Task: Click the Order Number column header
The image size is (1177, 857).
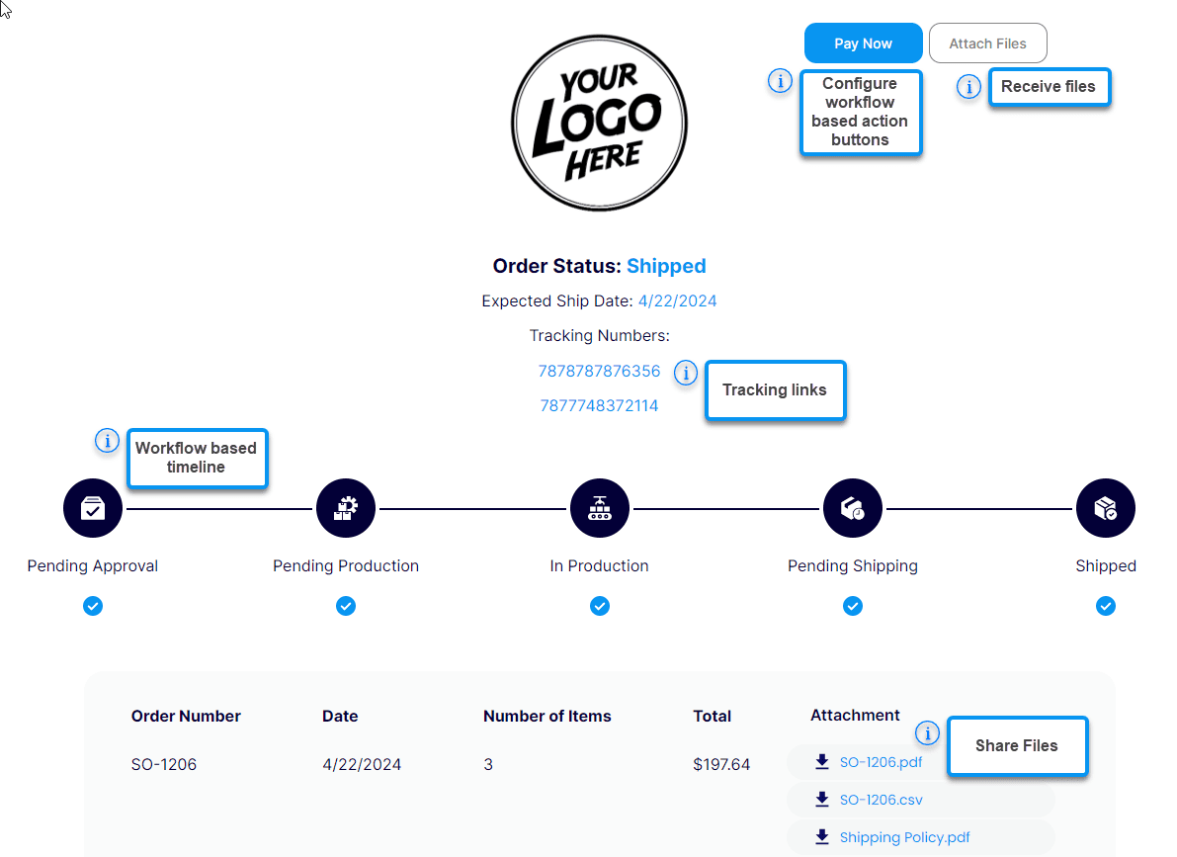Action: pos(186,717)
